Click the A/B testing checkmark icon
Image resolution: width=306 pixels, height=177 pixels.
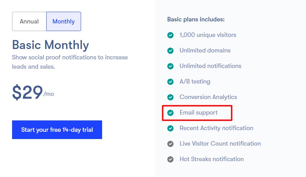(x=170, y=81)
